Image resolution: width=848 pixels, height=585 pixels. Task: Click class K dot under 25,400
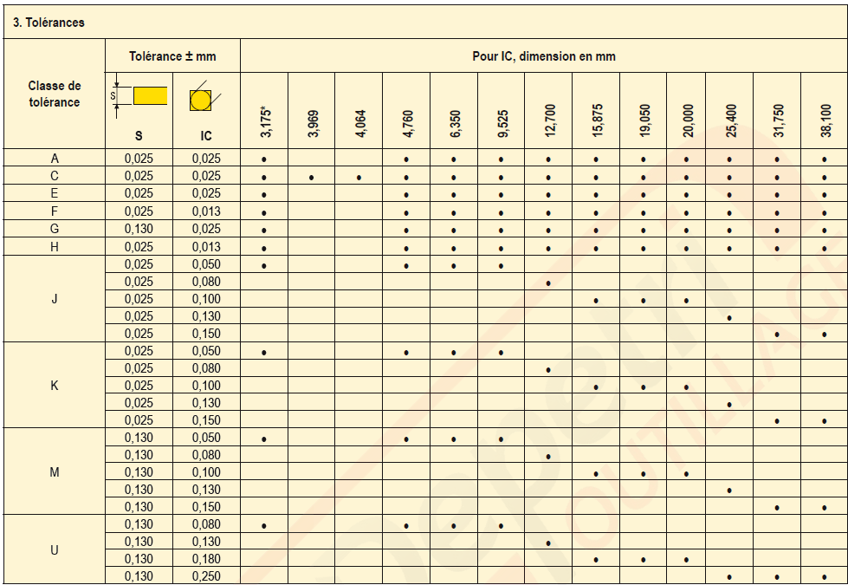[x=729, y=404]
